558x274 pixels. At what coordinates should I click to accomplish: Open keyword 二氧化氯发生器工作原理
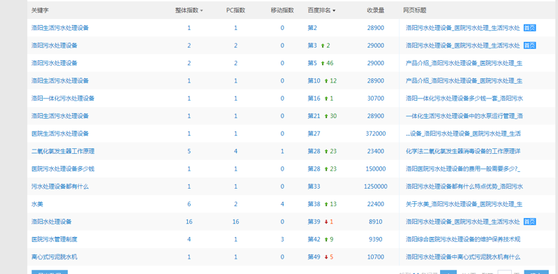[x=63, y=152]
